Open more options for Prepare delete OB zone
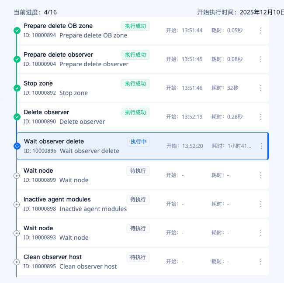Viewport: 284px width, 283px height. click(x=261, y=31)
